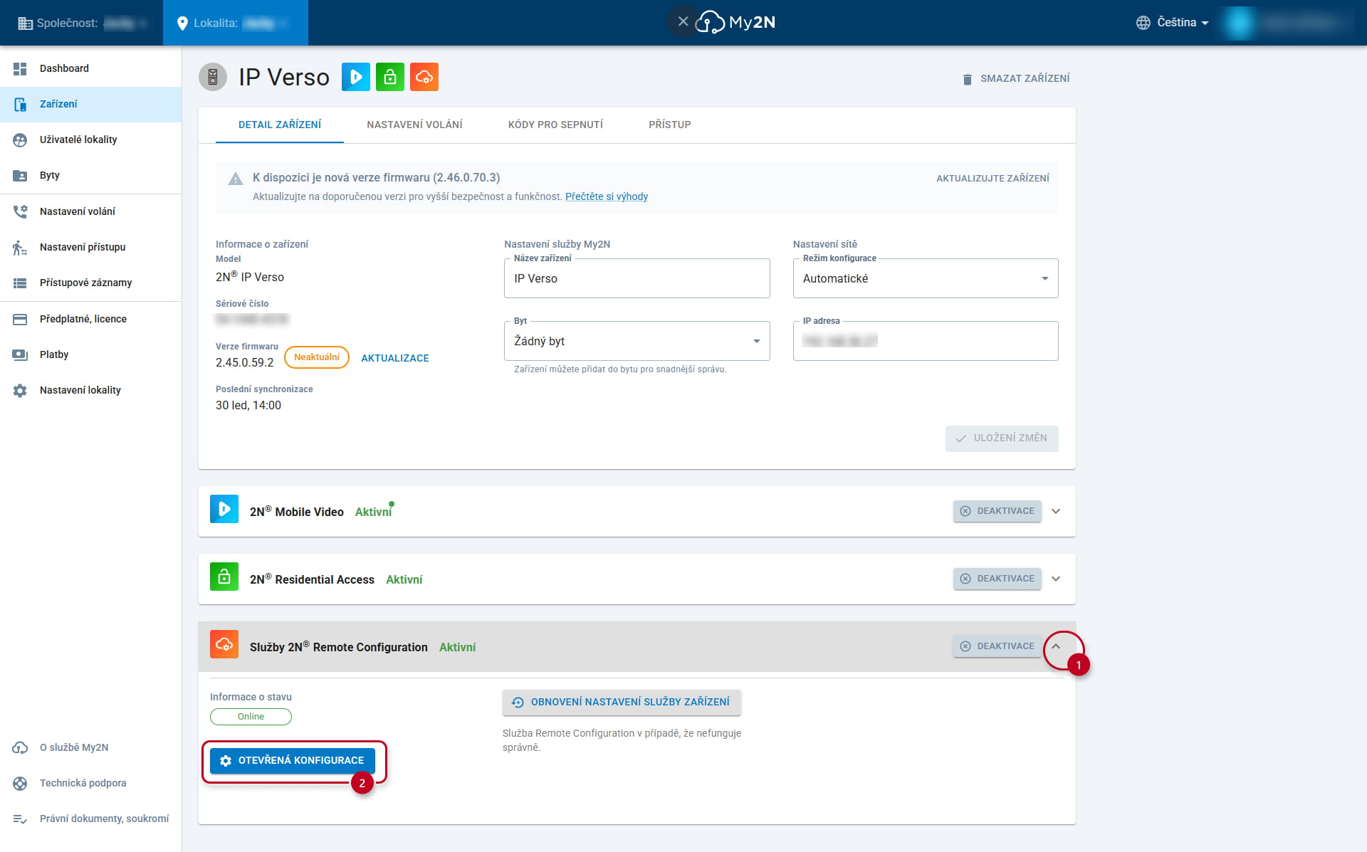
Task: Click the globe language icon
Action: [1143, 23]
